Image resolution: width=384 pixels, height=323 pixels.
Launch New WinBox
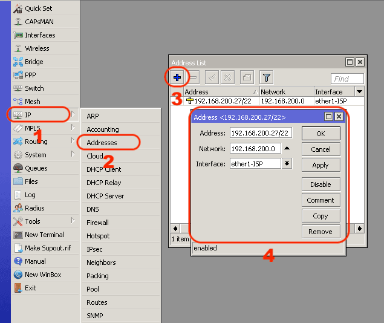(45, 275)
